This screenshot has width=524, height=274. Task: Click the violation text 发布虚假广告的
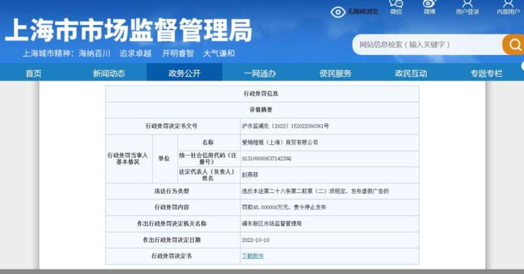click(x=370, y=191)
